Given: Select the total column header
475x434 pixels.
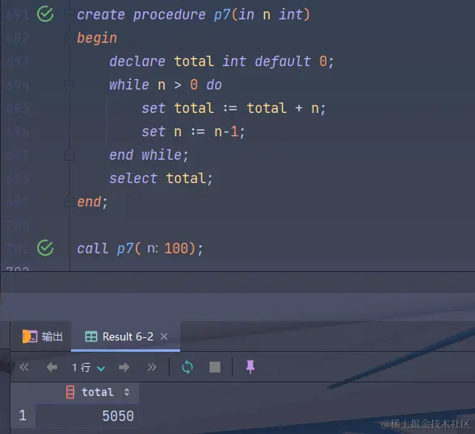Looking at the screenshot, I should 98,392.
